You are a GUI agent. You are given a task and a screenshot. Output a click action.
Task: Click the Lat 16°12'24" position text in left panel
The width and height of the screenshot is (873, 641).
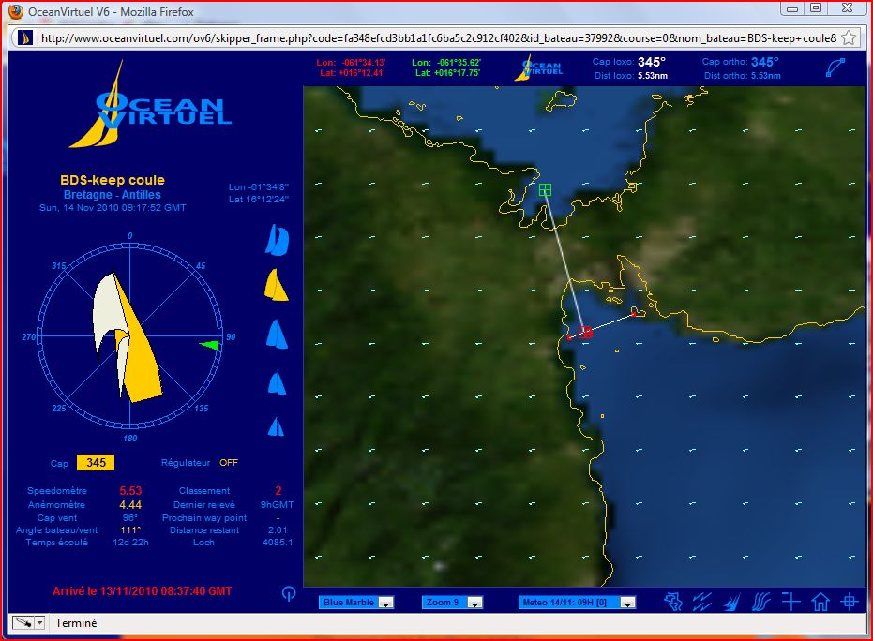(259, 200)
